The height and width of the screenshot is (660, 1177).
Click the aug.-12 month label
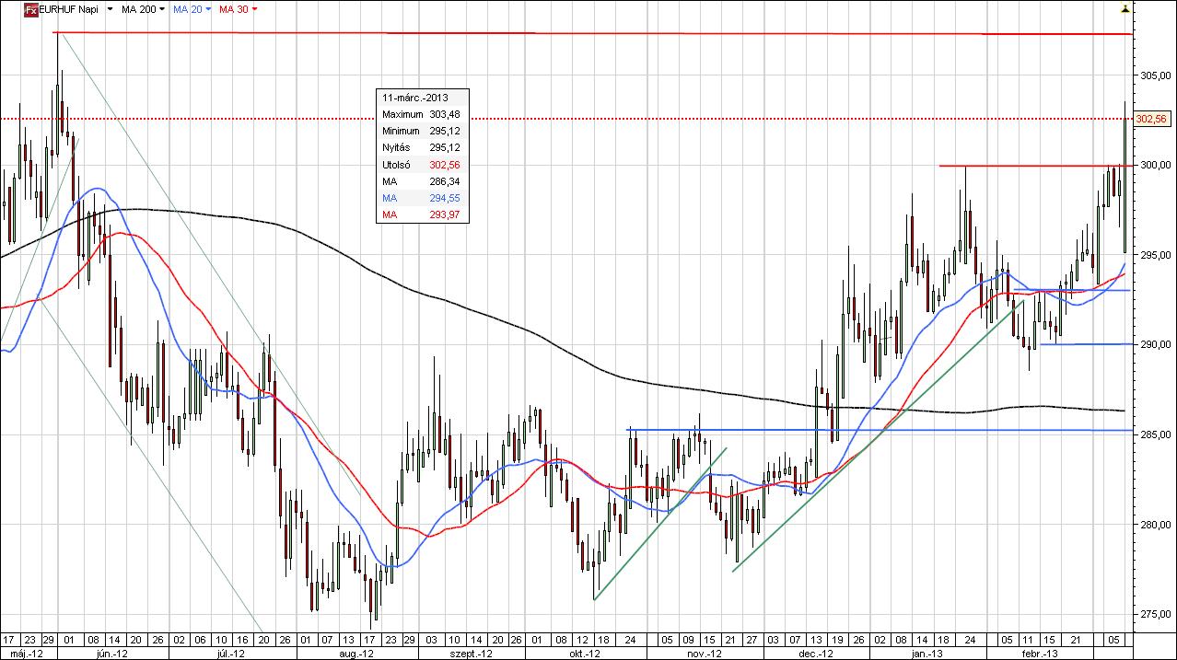click(x=355, y=654)
